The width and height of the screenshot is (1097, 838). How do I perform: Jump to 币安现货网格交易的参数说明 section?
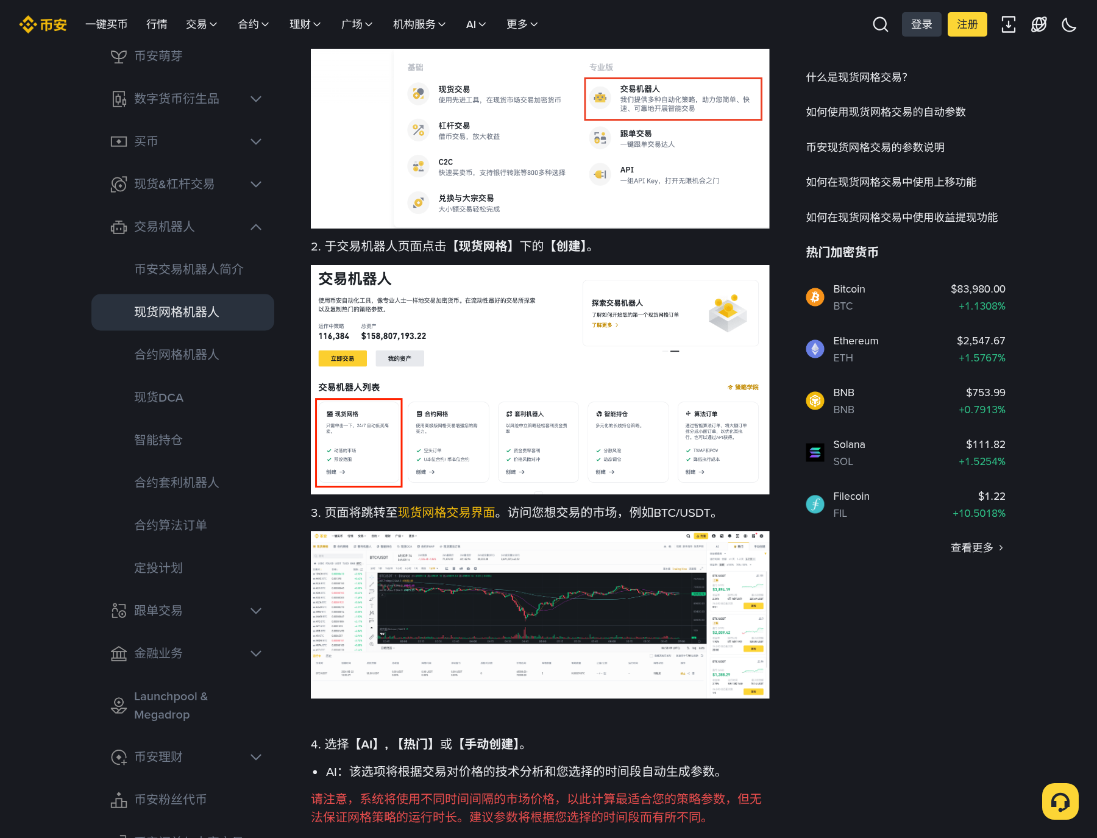click(x=875, y=147)
